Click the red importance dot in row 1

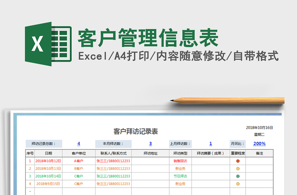click(238, 161)
